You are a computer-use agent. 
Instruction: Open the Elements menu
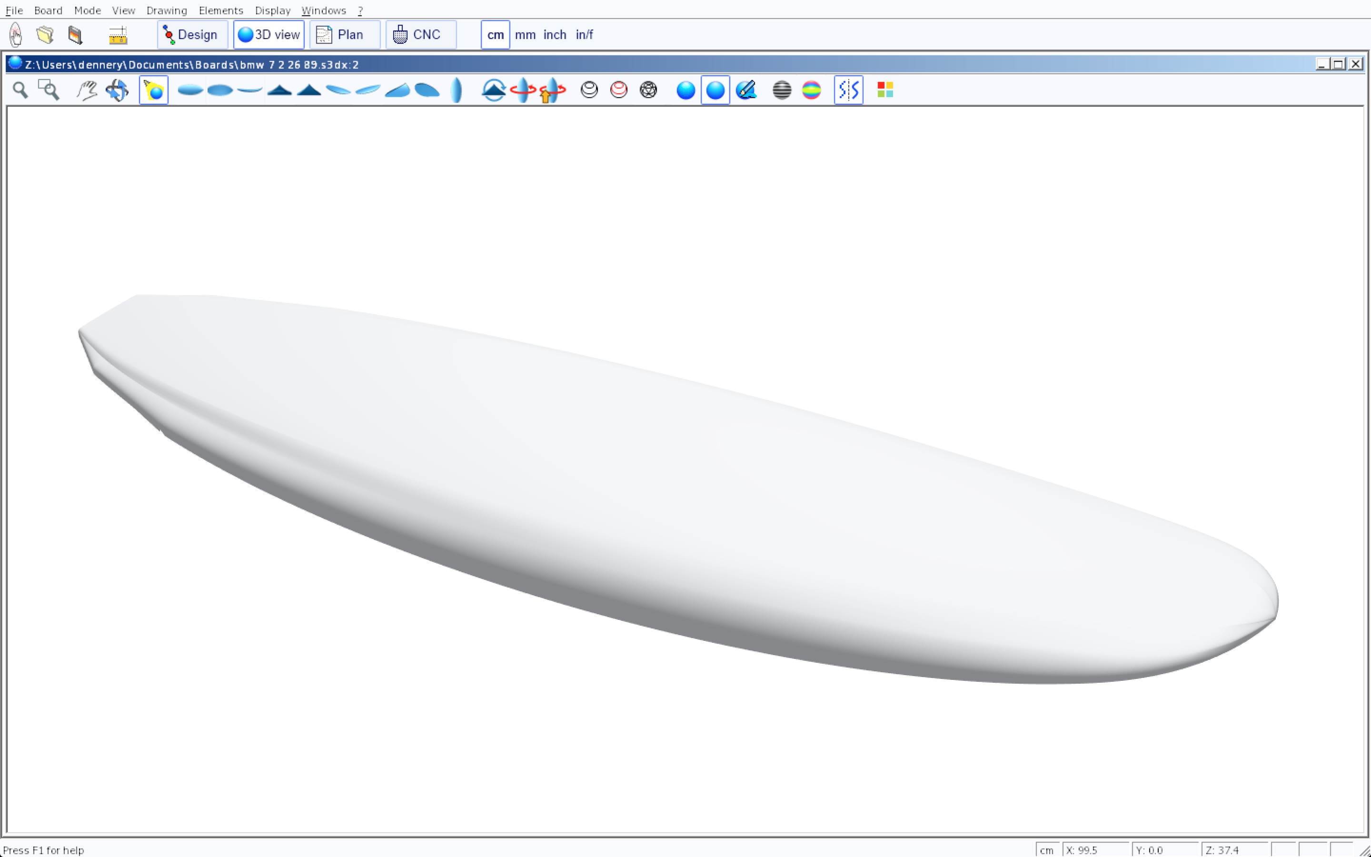pos(220,10)
